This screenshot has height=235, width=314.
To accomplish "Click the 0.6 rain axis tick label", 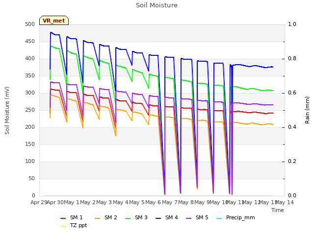I will point(292,93).
